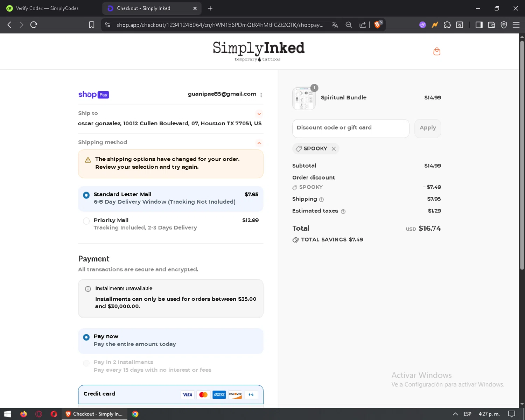Click the Spiritual Bundle product thumbnail
The image size is (525, 420).
click(x=304, y=98)
